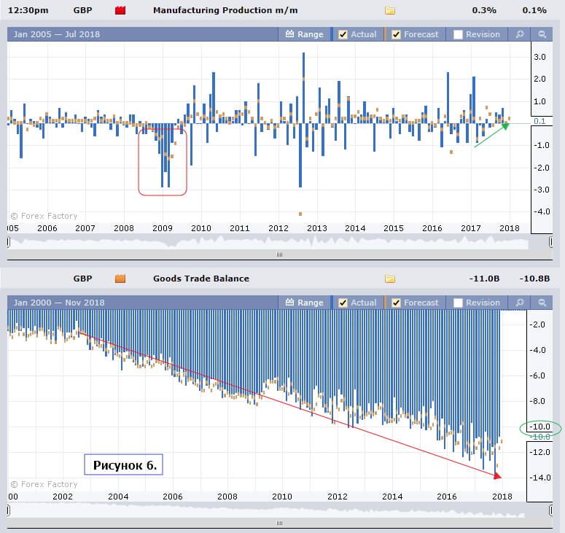565x533 pixels.
Task: Click Jan 2005 — Jul 2018 date range
Action: pyautogui.click(x=57, y=34)
